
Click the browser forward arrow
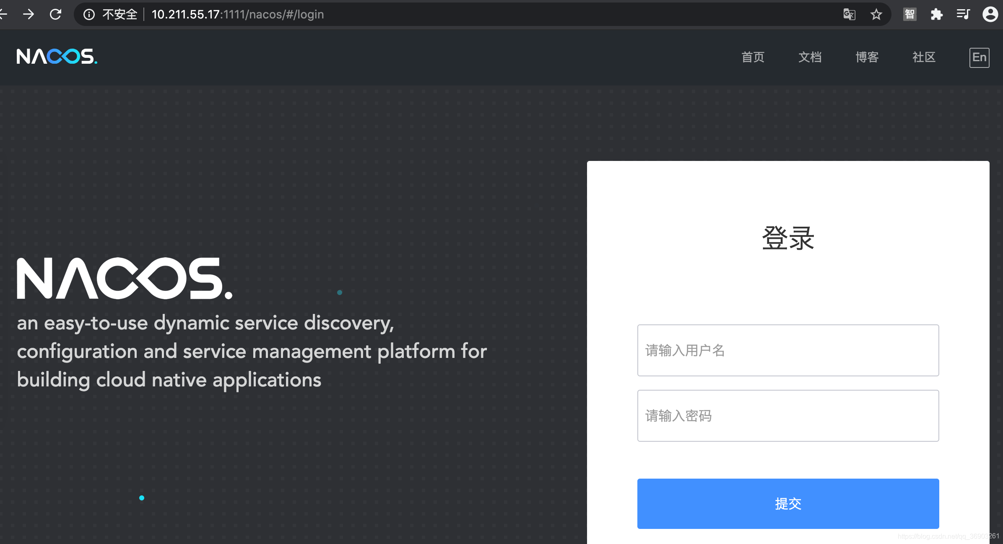[29, 15]
